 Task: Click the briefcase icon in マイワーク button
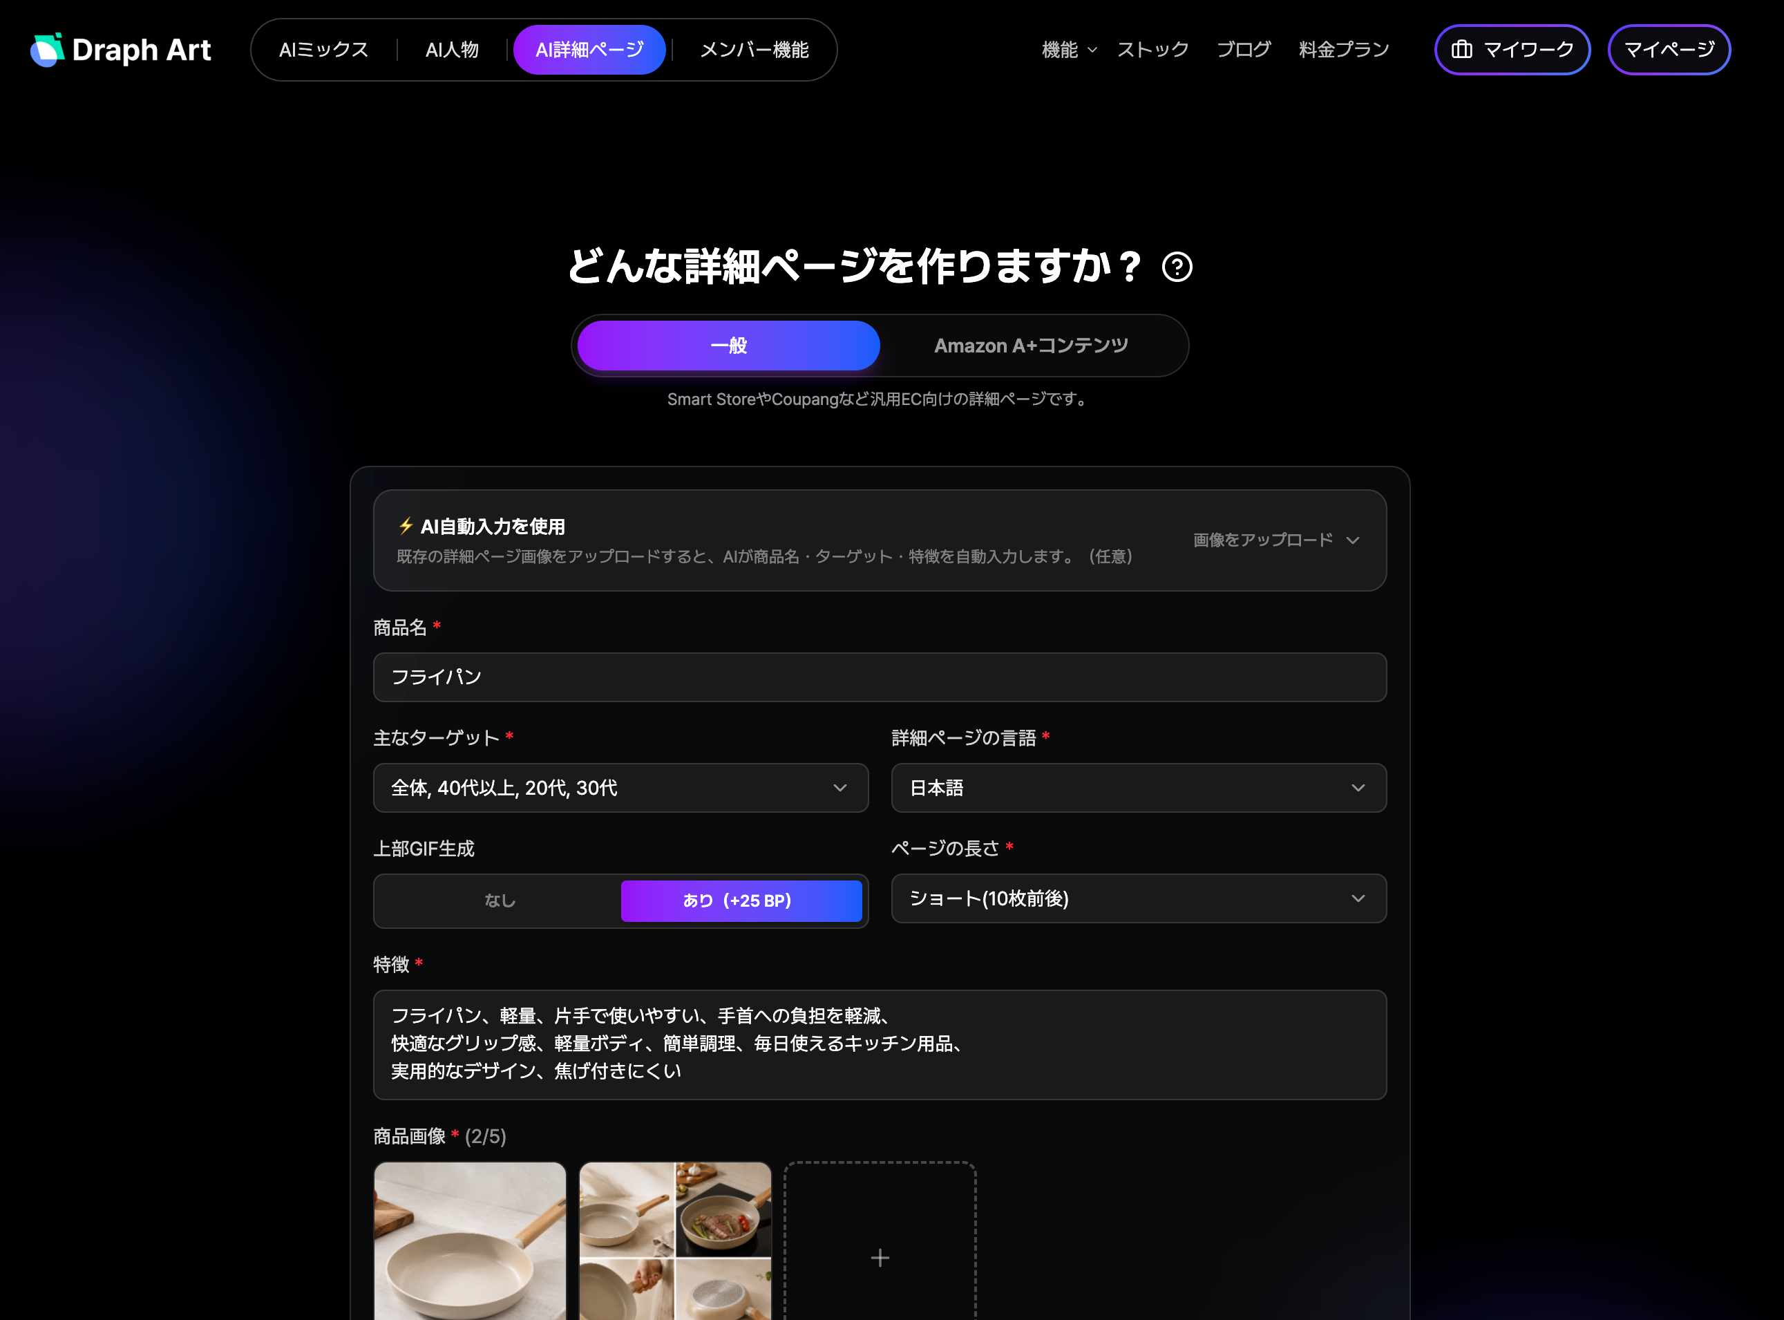point(1461,50)
